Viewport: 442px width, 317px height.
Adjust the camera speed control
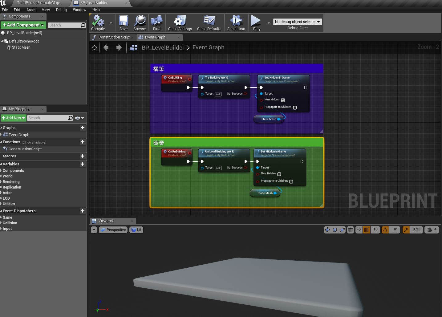click(x=432, y=230)
